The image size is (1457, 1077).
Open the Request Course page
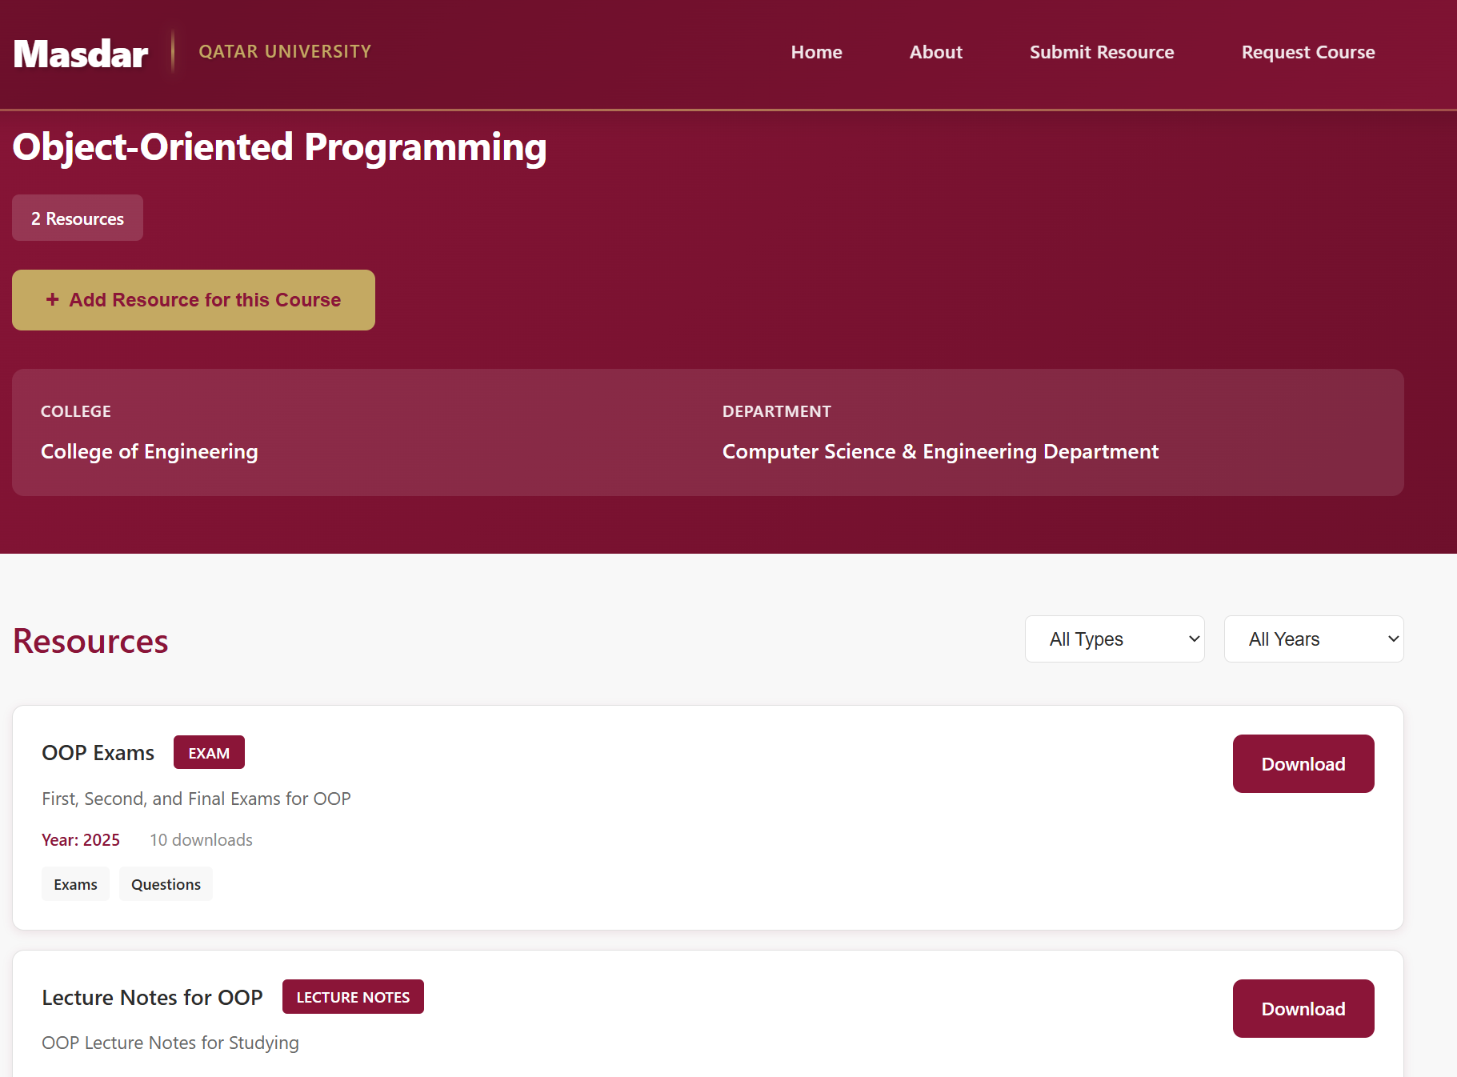(1308, 52)
